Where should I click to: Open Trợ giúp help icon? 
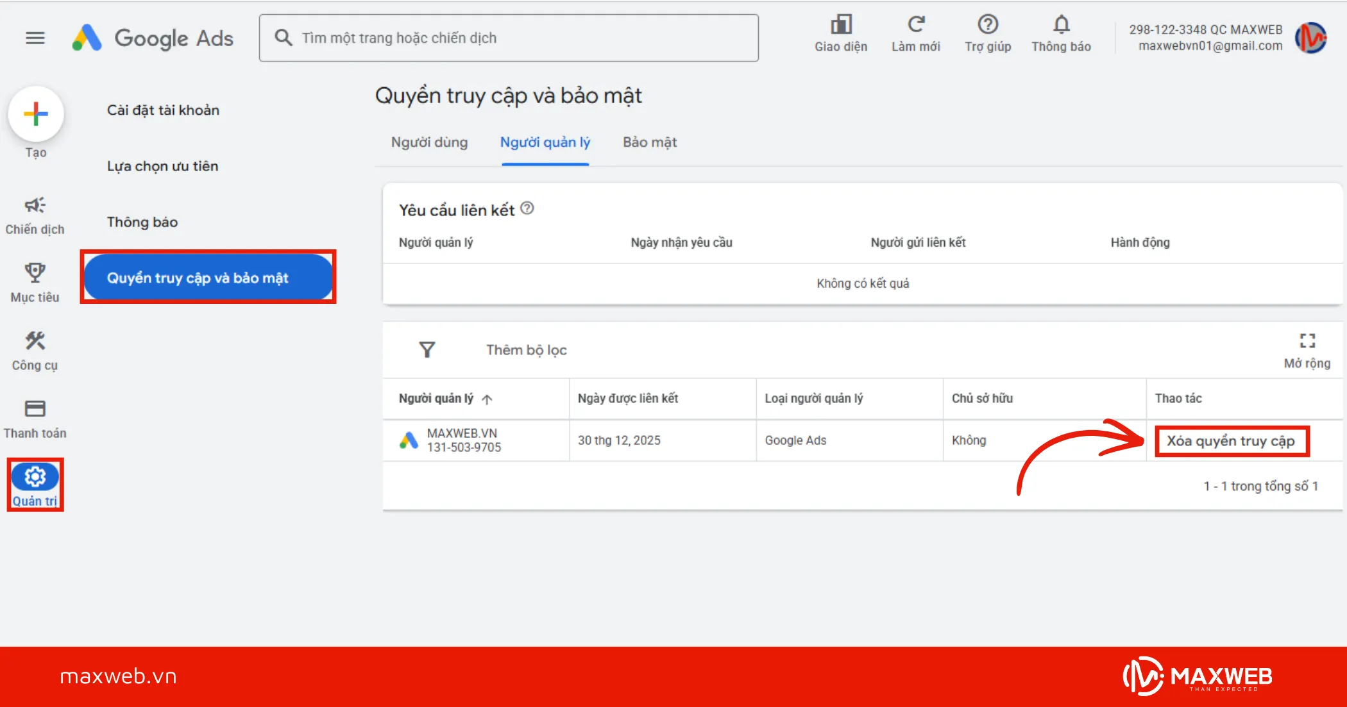coord(987,26)
